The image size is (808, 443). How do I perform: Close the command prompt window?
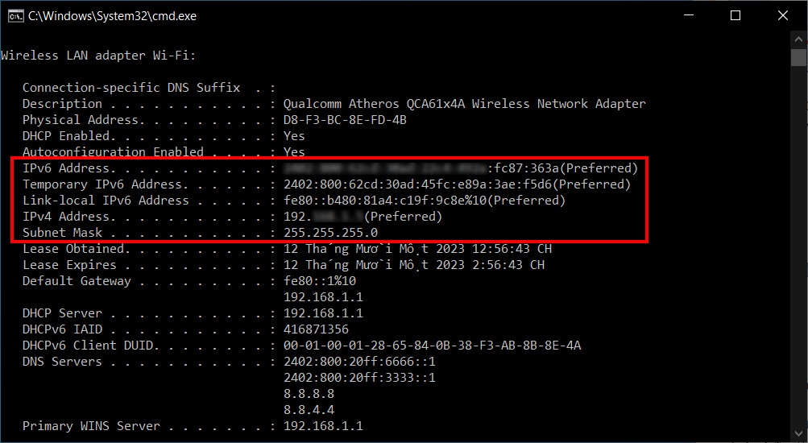tap(783, 16)
